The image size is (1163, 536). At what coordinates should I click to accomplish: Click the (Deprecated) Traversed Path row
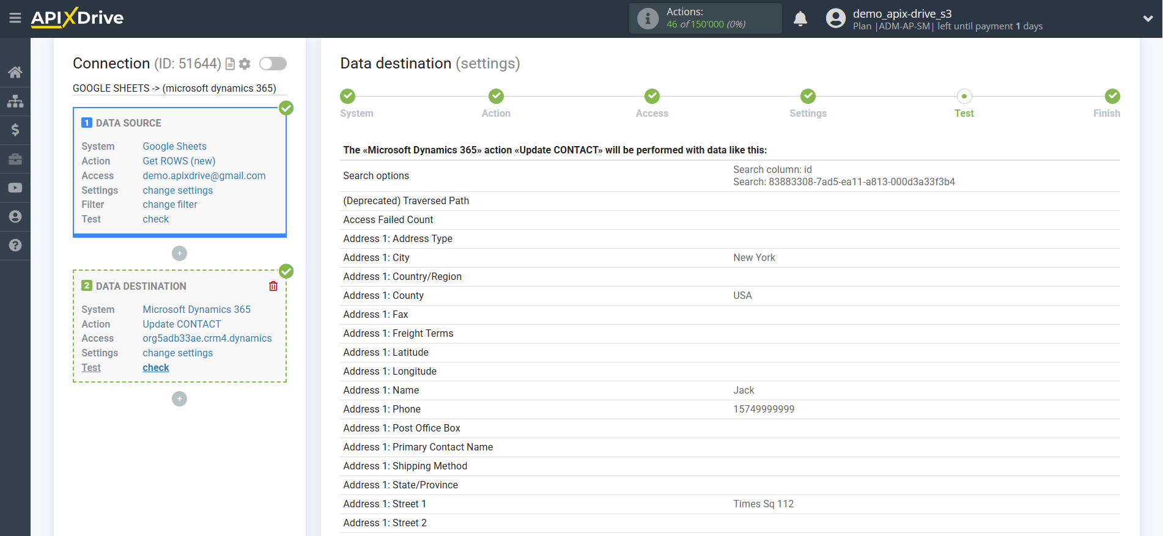[x=730, y=201]
